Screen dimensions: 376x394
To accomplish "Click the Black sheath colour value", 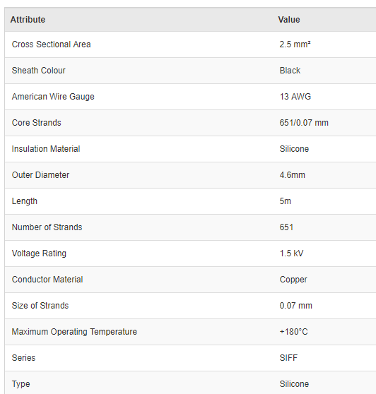I will [x=290, y=71].
